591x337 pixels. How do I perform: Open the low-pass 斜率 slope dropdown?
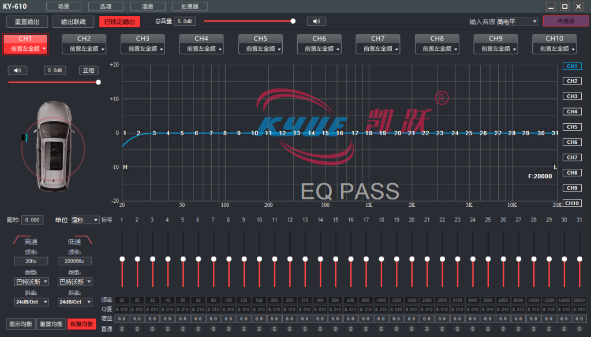[74, 302]
